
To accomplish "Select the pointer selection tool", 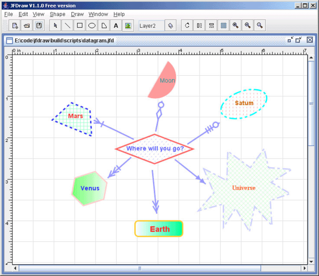I will tap(55, 25).
